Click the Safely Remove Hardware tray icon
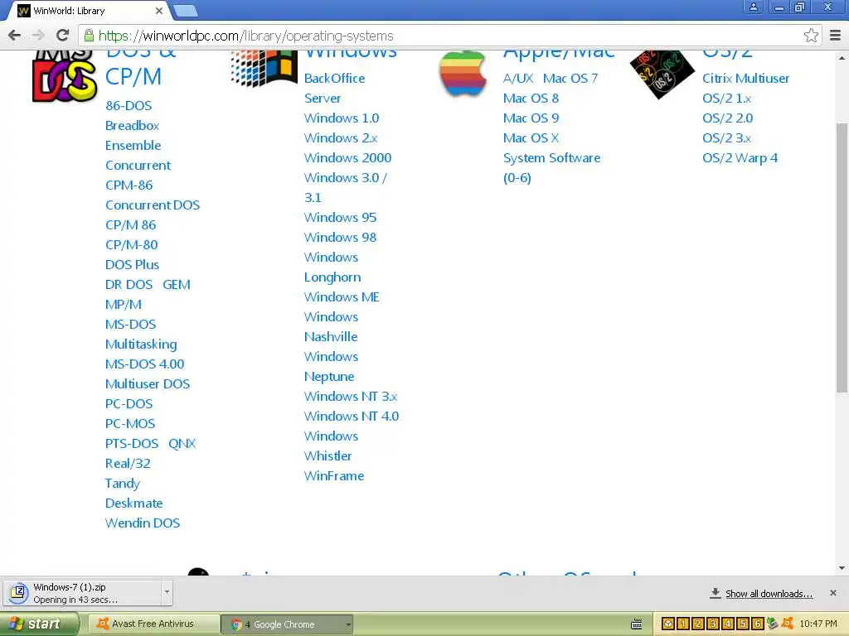 pyautogui.click(x=772, y=624)
